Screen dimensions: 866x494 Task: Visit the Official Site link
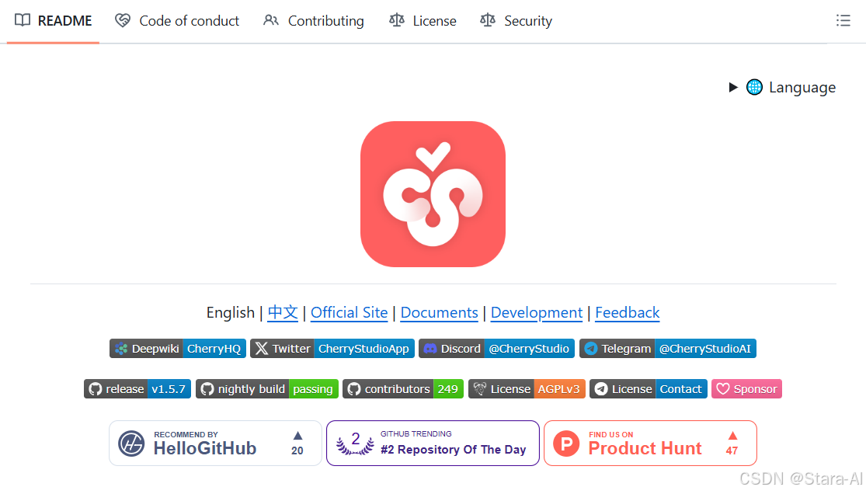point(349,313)
